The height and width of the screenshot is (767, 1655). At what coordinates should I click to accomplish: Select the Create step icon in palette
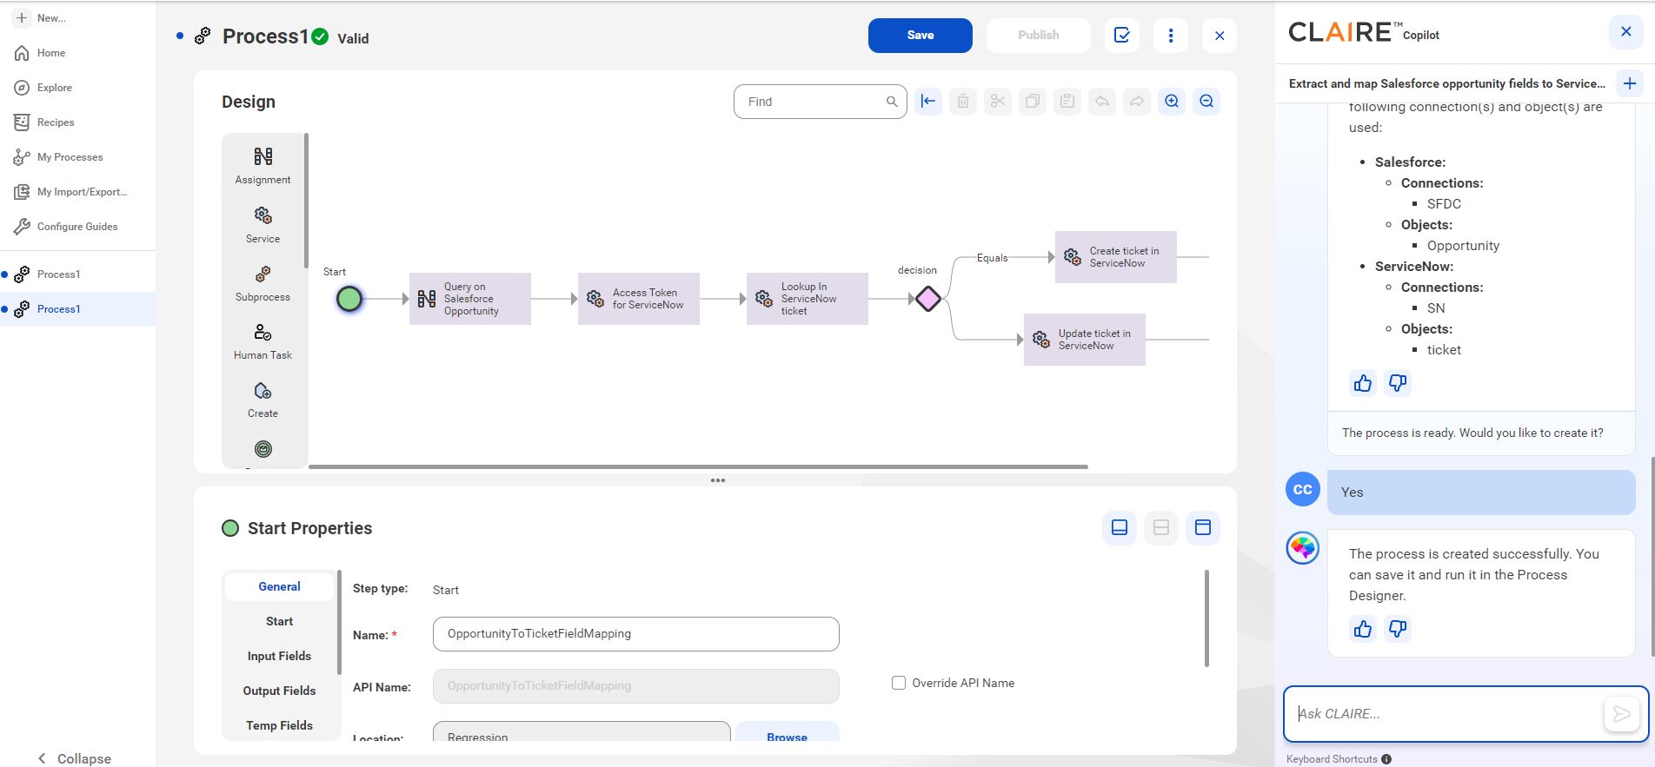tap(263, 391)
